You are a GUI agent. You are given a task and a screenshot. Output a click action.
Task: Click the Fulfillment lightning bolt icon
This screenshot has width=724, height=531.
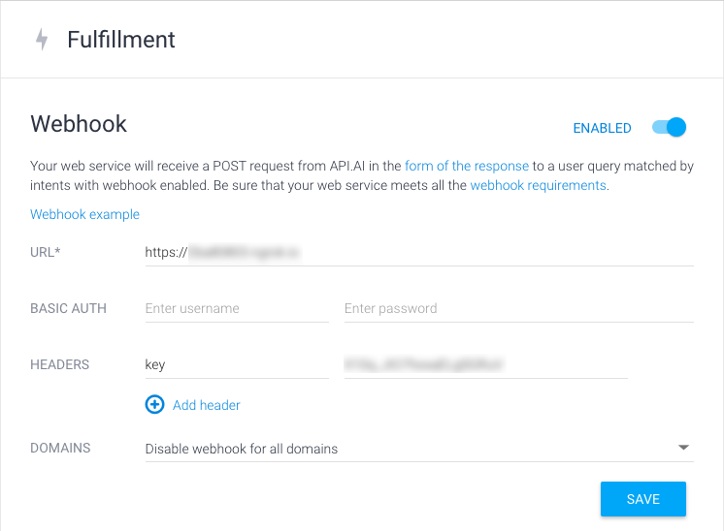click(42, 39)
